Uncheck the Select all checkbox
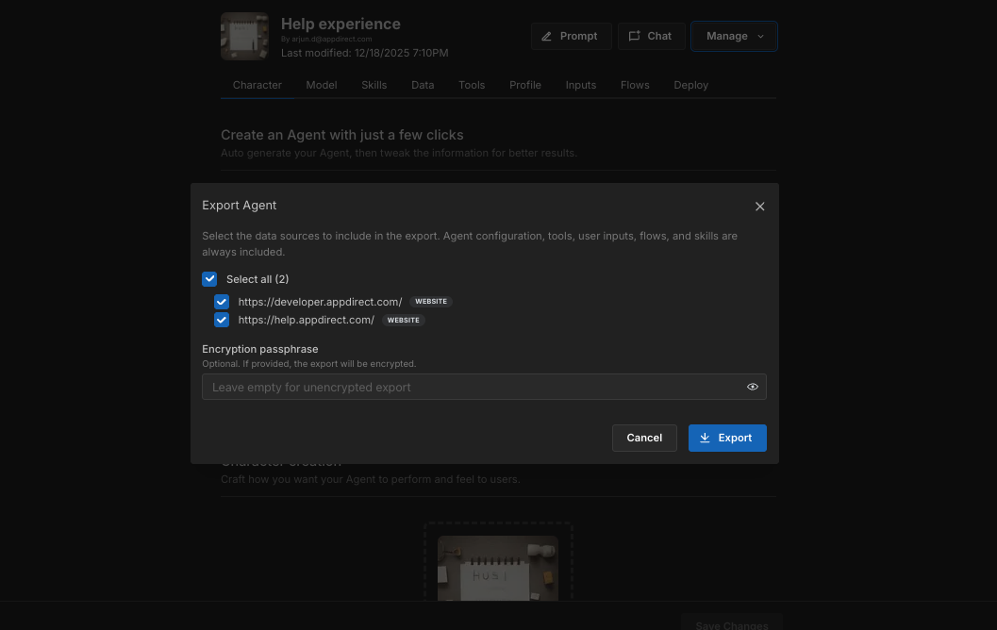Viewport: 997px width, 630px height. [x=210, y=279]
